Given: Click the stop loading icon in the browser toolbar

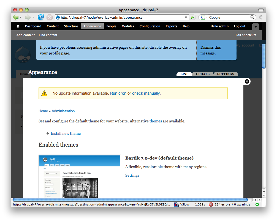Looking at the screenshot, I should (50, 17).
